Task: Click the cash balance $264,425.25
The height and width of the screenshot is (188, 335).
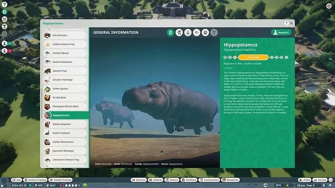Action: point(19,185)
